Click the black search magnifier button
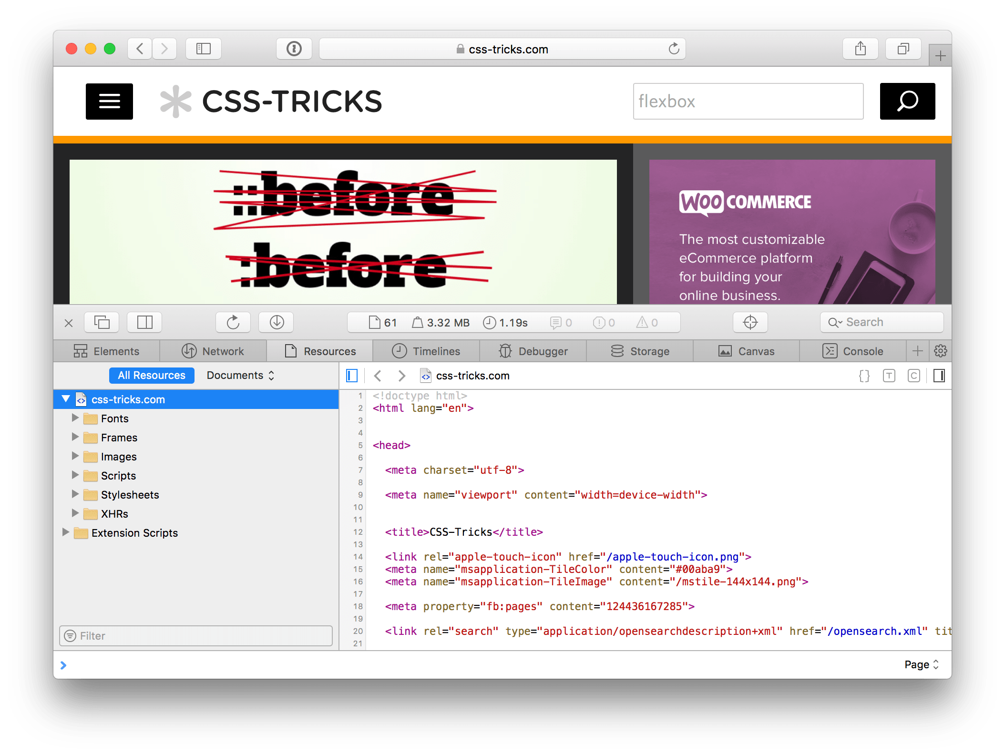Viewport: 1005px width, 755px height. pyautogui.click(x=907, y=102)
